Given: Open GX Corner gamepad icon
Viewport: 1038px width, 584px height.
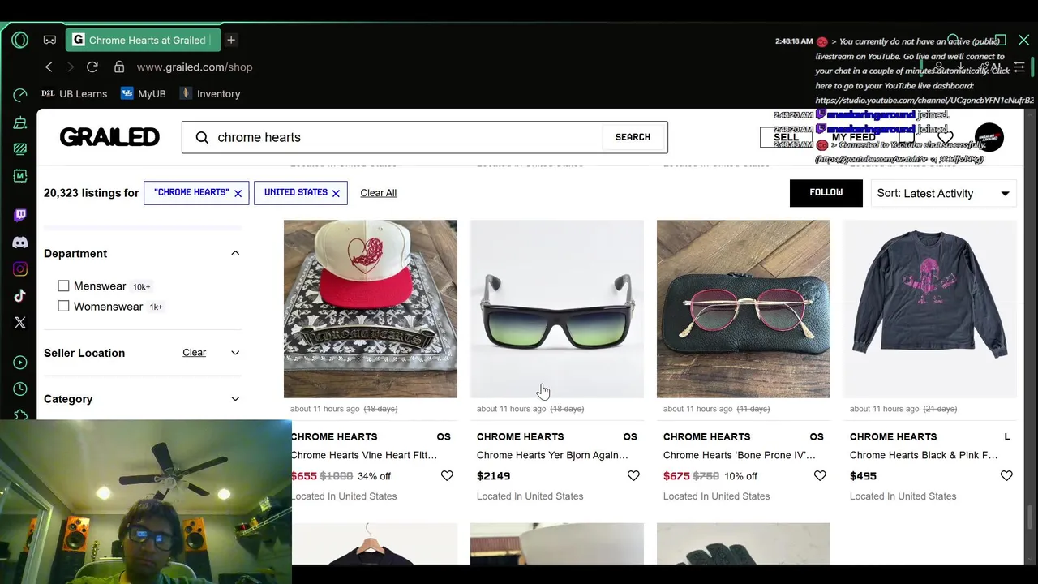Looking at the screenshot, I should pos(49,40).
